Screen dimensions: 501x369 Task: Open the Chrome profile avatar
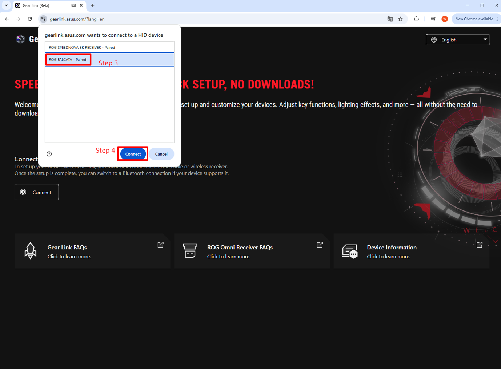(445, 19)
